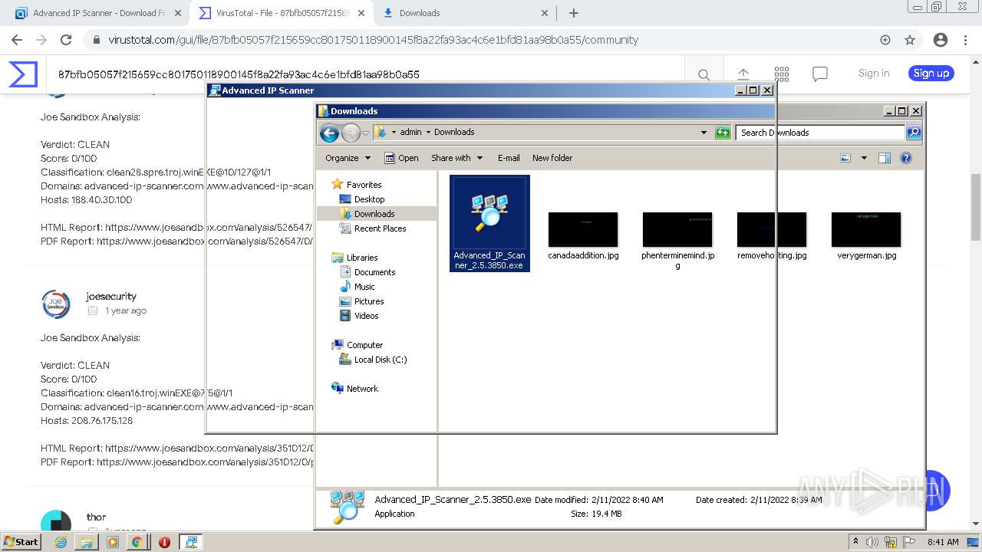Switch to VirusTotal browser tab
Viewport: 982px width, 552px height.
[x=279, y=13]
